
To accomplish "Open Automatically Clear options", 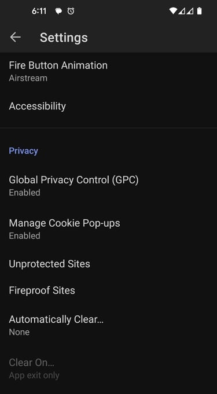I will click(108, 325).
